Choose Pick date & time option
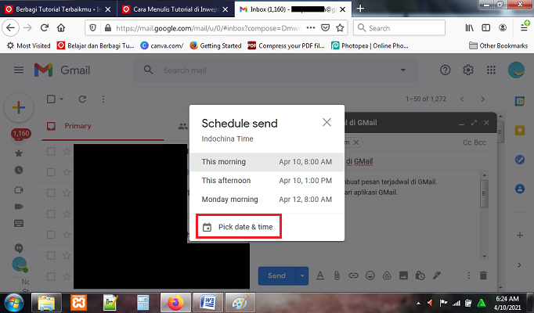534x313 pixels. pos(238,227)
